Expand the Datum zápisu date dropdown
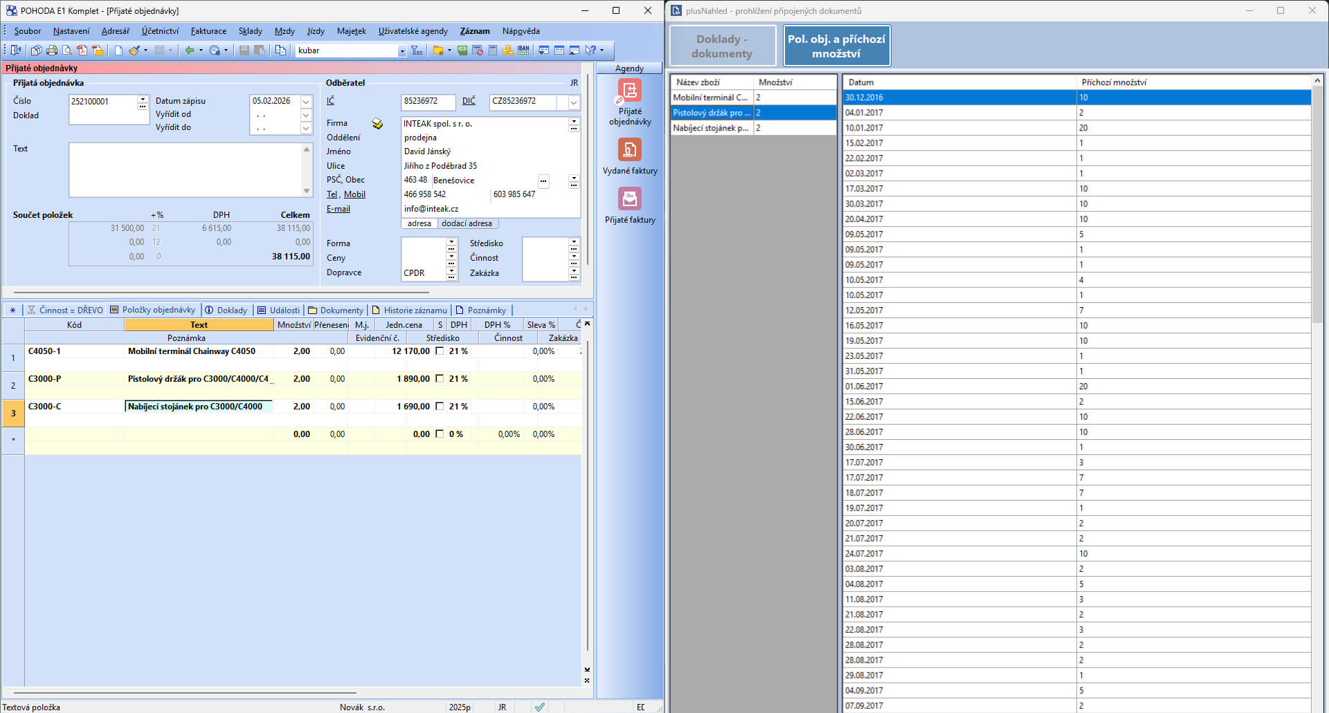This screenshot has width=1329, height=713. pyautogui.click(x=306, y=102)
